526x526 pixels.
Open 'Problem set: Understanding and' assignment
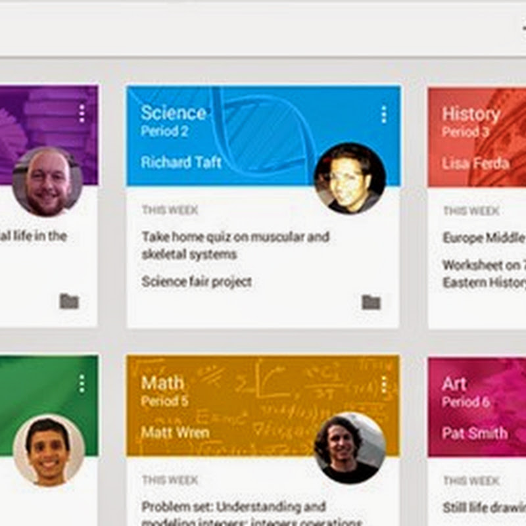tap(252, 513)
